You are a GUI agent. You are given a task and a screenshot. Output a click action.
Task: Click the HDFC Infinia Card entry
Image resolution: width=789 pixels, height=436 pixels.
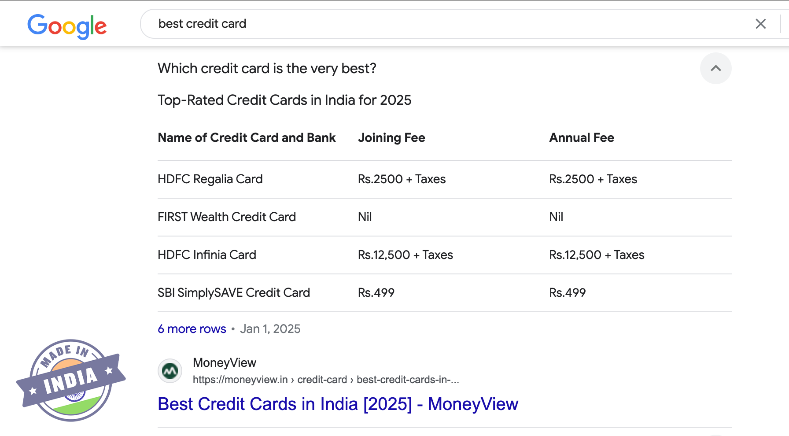click(207, 255)
